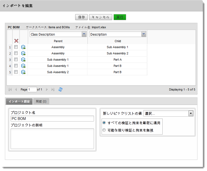Viewport: 207px width, 171px height.
Task: Click the Parent column header
Action: tap(58, 41)
